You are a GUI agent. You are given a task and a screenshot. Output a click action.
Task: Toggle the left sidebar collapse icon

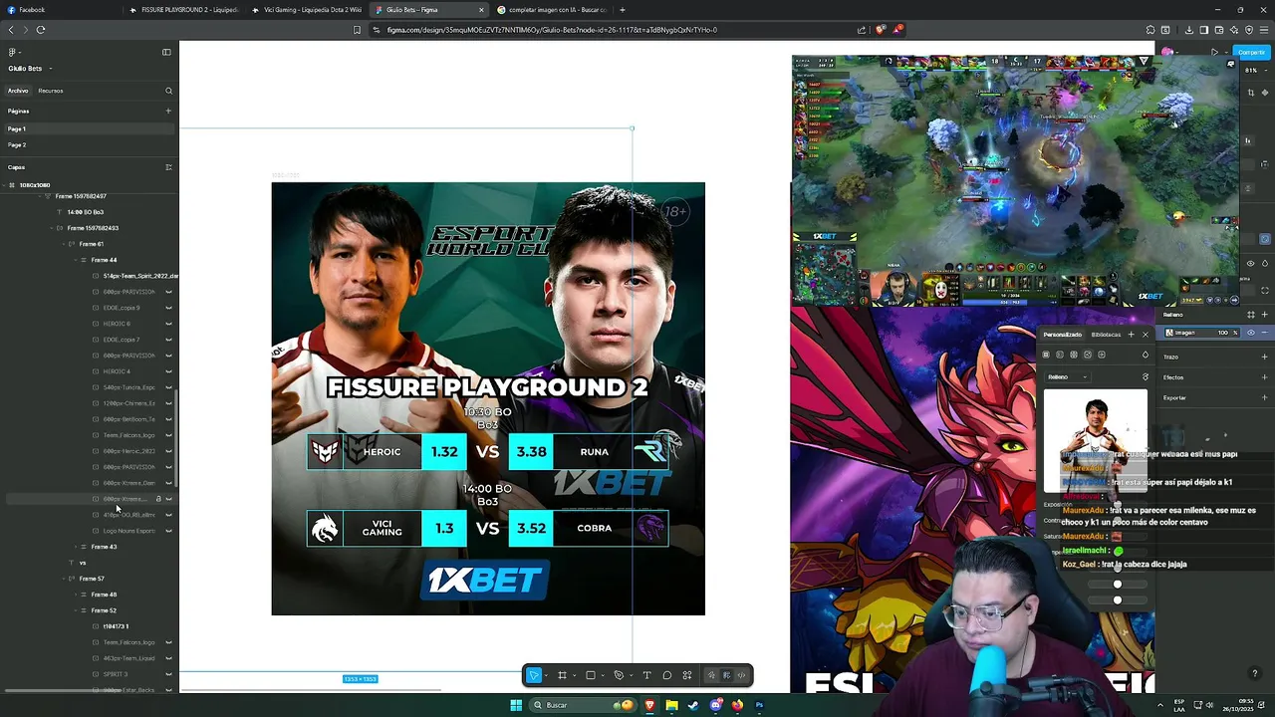(x=166, y=52)
